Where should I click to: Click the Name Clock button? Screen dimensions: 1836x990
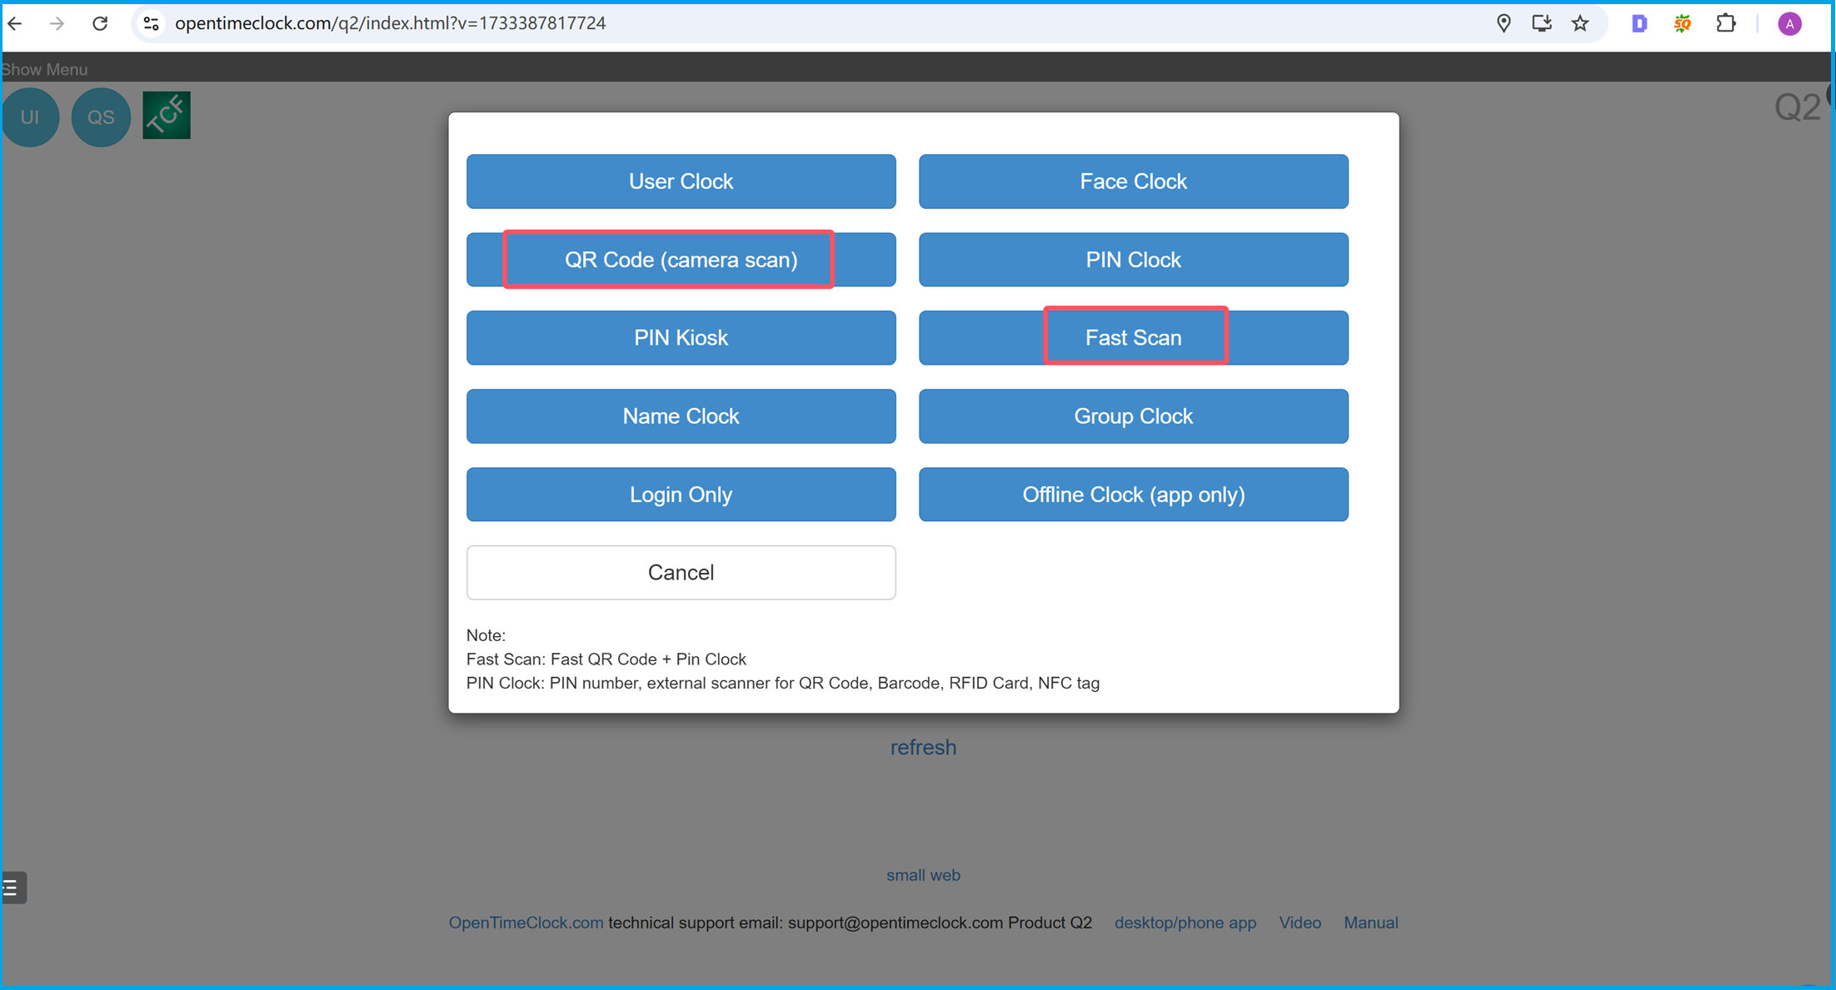pos(679,415)
